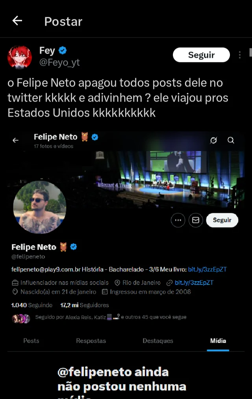Tap the back arrow in Felipe Neto's profile header
This screenshot has height=399, width=252.
click(x=15, y=140)
